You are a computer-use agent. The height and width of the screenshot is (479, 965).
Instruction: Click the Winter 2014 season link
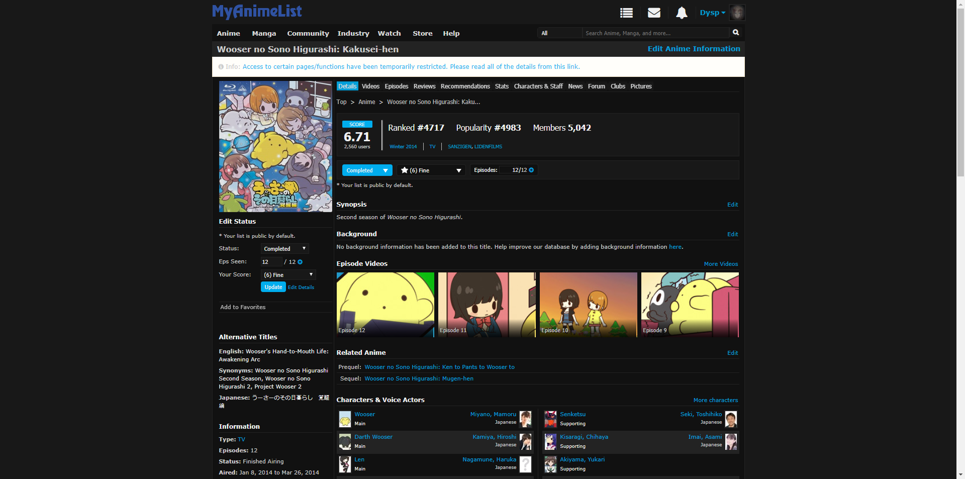point(403,147)
